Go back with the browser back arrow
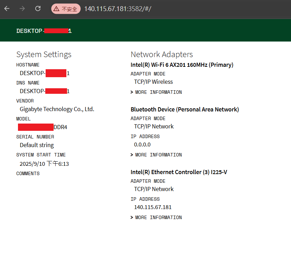The width and height of the screenshot is (291, 262). pyautogui.click(x=7, y=9)
